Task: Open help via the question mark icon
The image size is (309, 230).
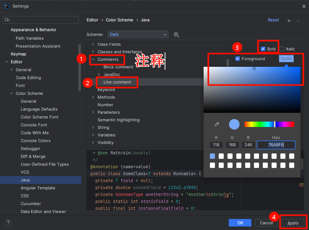Action: pyautogui.click(x=8, y=223)
